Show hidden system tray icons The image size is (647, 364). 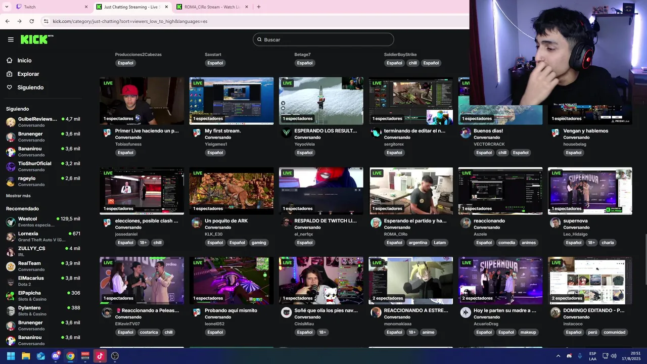(558, 356)
